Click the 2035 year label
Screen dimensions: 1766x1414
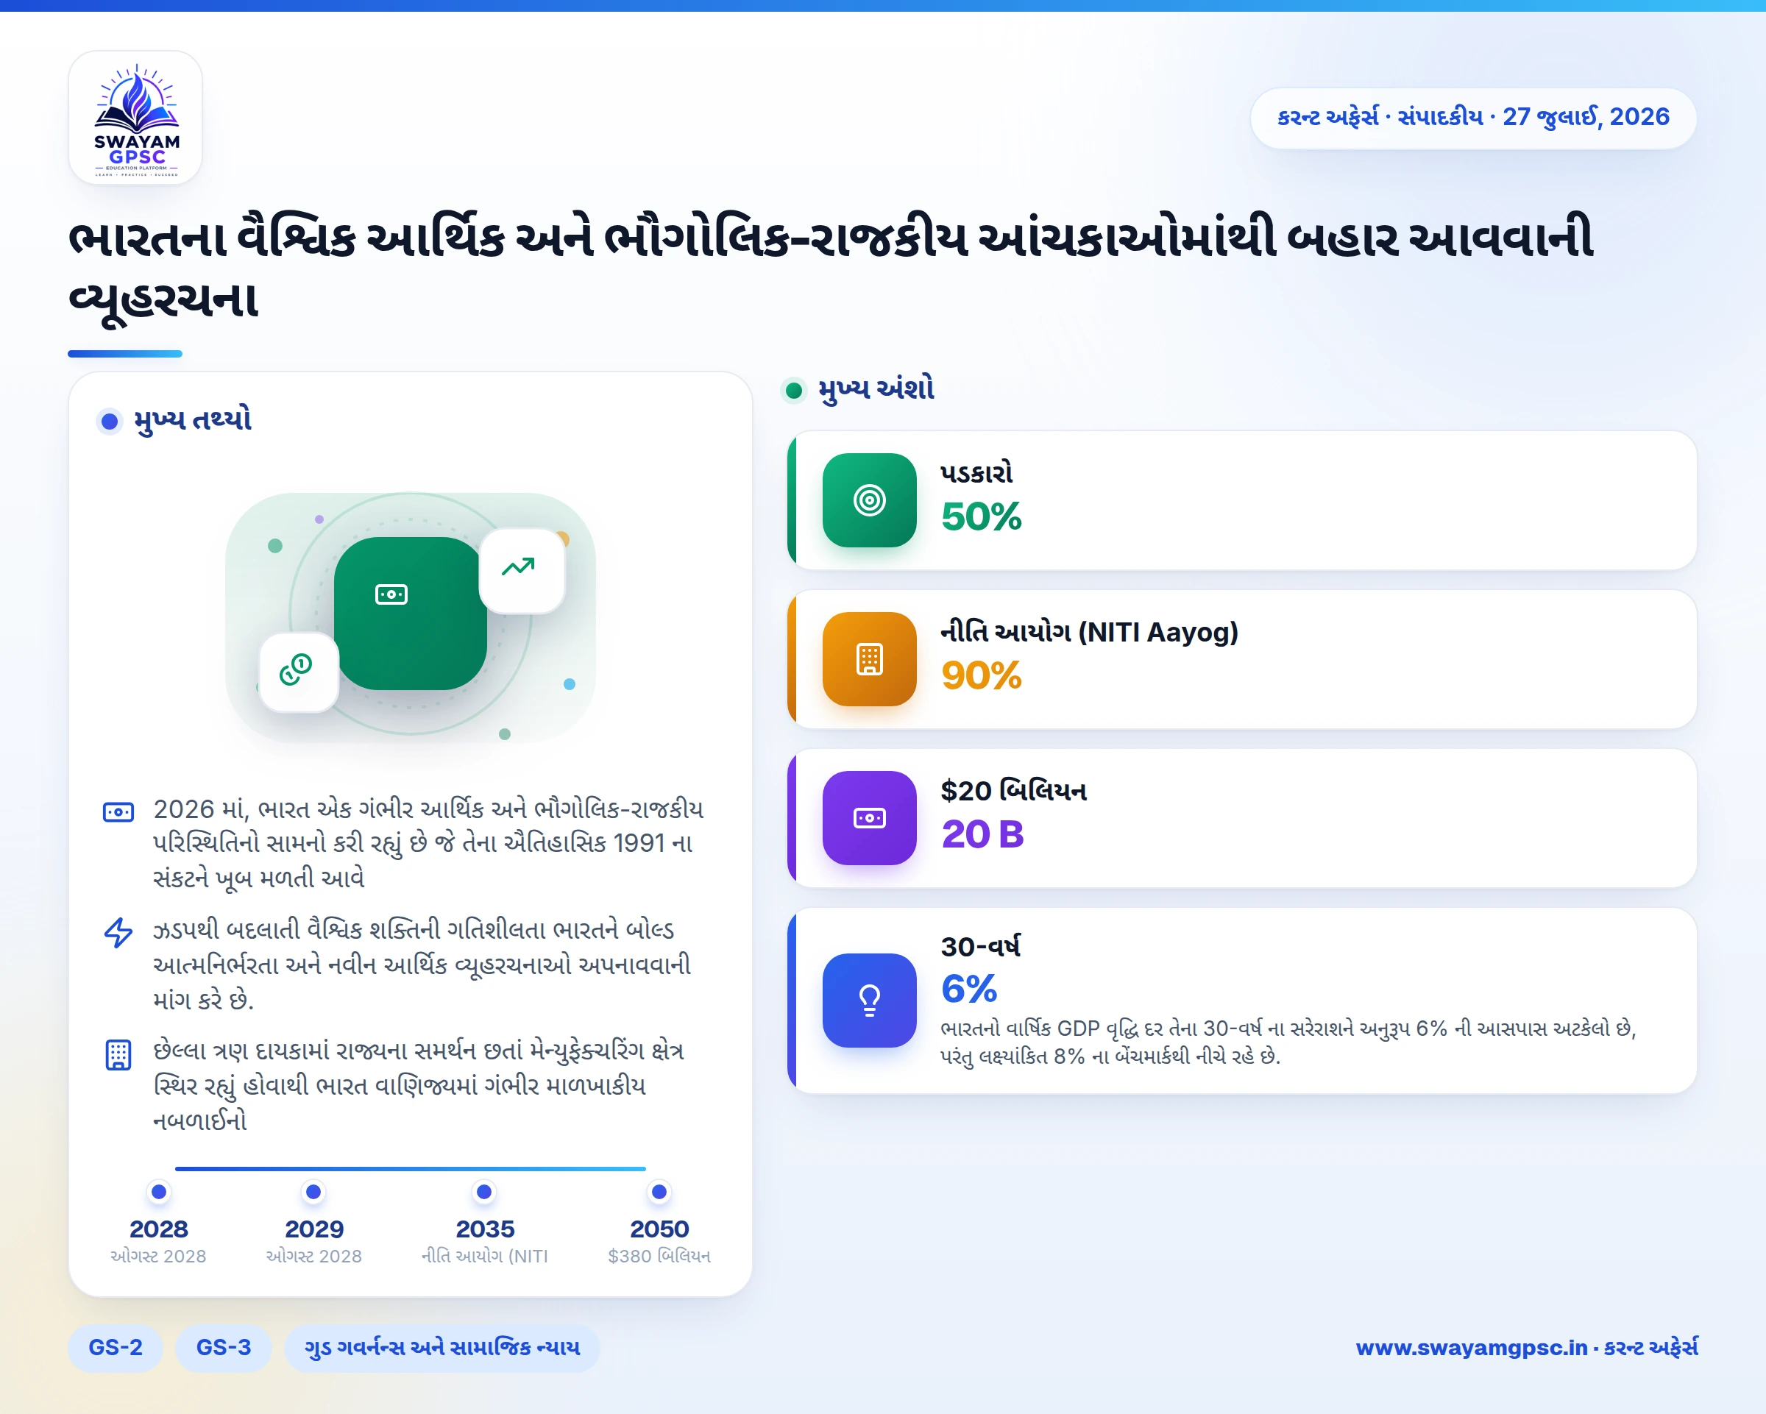[485, 1229]
